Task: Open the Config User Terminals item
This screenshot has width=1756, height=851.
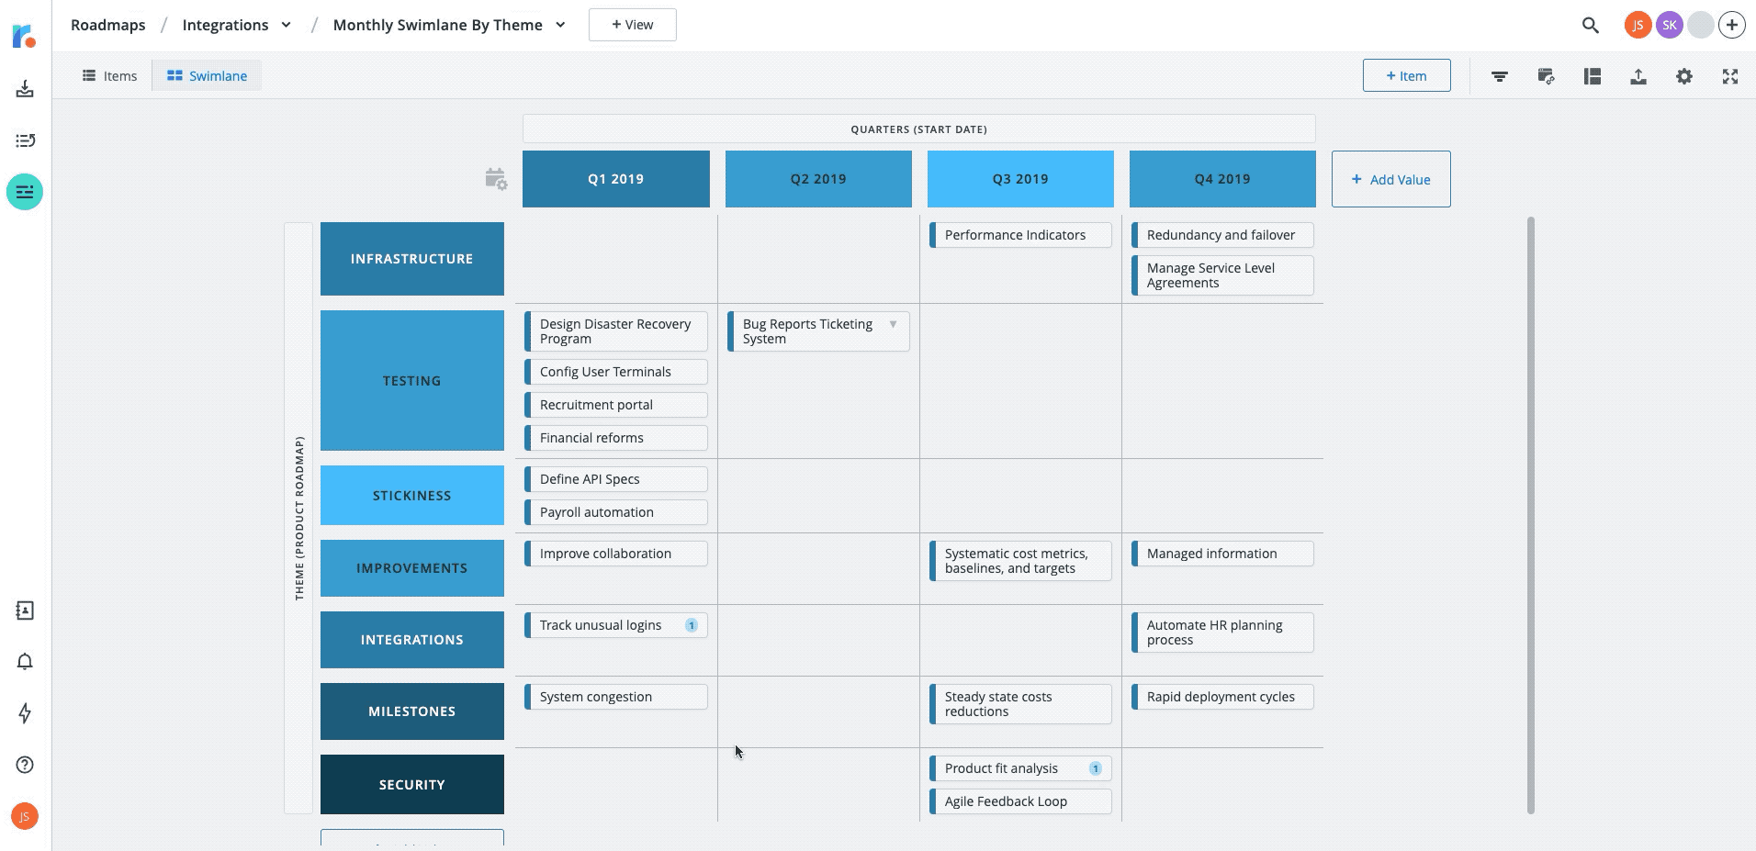Action: 616,372
